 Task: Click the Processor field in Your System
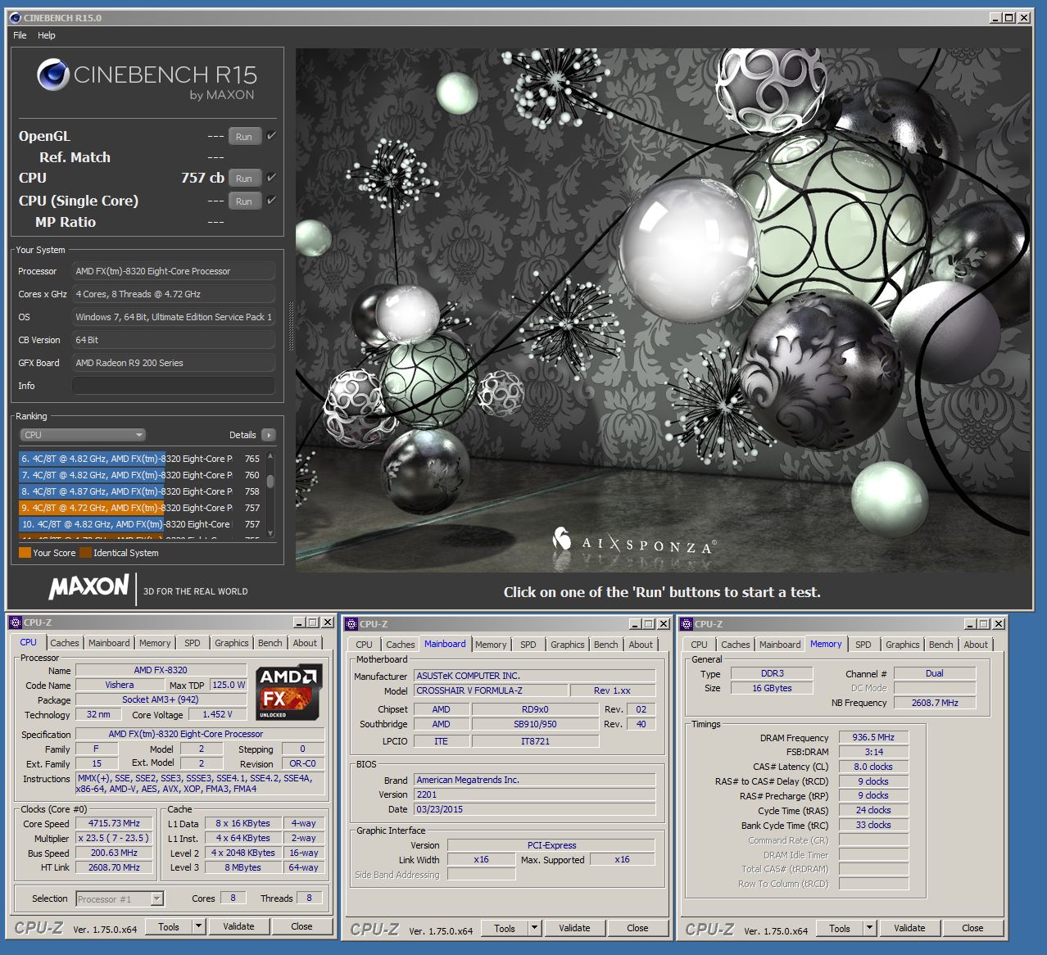pos(174,271)
